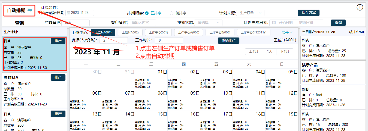Click 排产 button for 原材料A order
This screenshot has height=131, width=368.
tap(58, 77)
